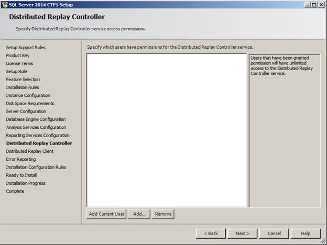This screenshot has width=327, height=245.
Task: Open the Add... user dialog button
Action: click(139, 214)
